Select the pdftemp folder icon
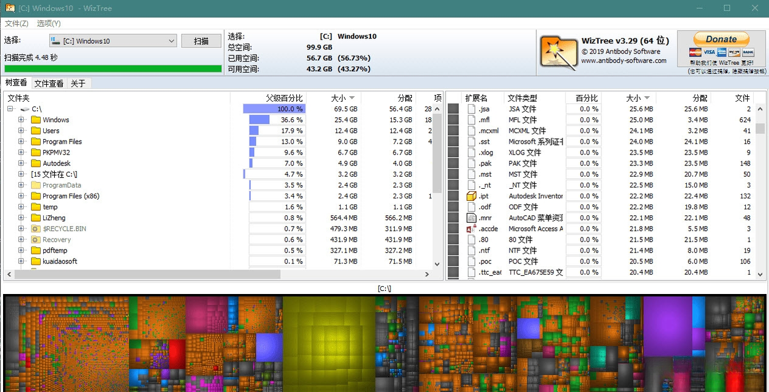The image size is (769, 392). coord(36,250)
